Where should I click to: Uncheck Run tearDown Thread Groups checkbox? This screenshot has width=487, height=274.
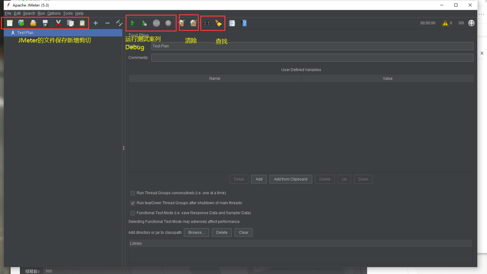tap(133, 203)
